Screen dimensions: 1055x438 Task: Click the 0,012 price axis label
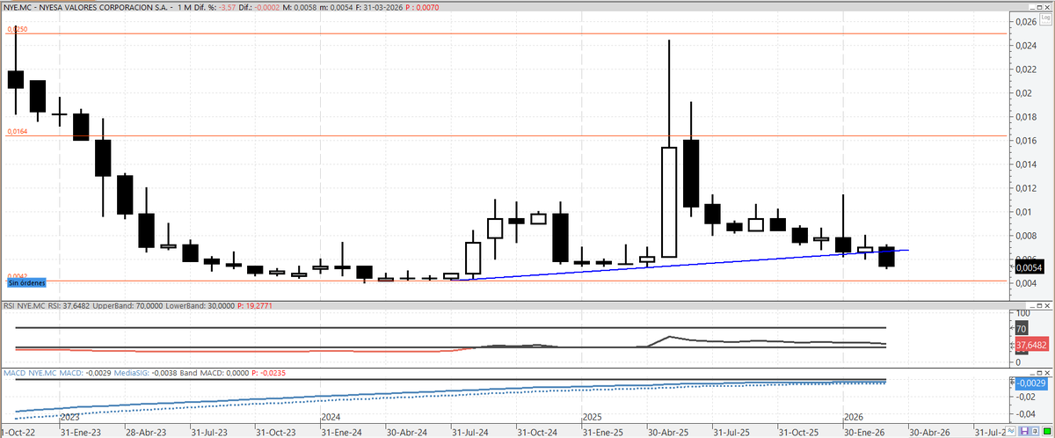click(1026, 188)
